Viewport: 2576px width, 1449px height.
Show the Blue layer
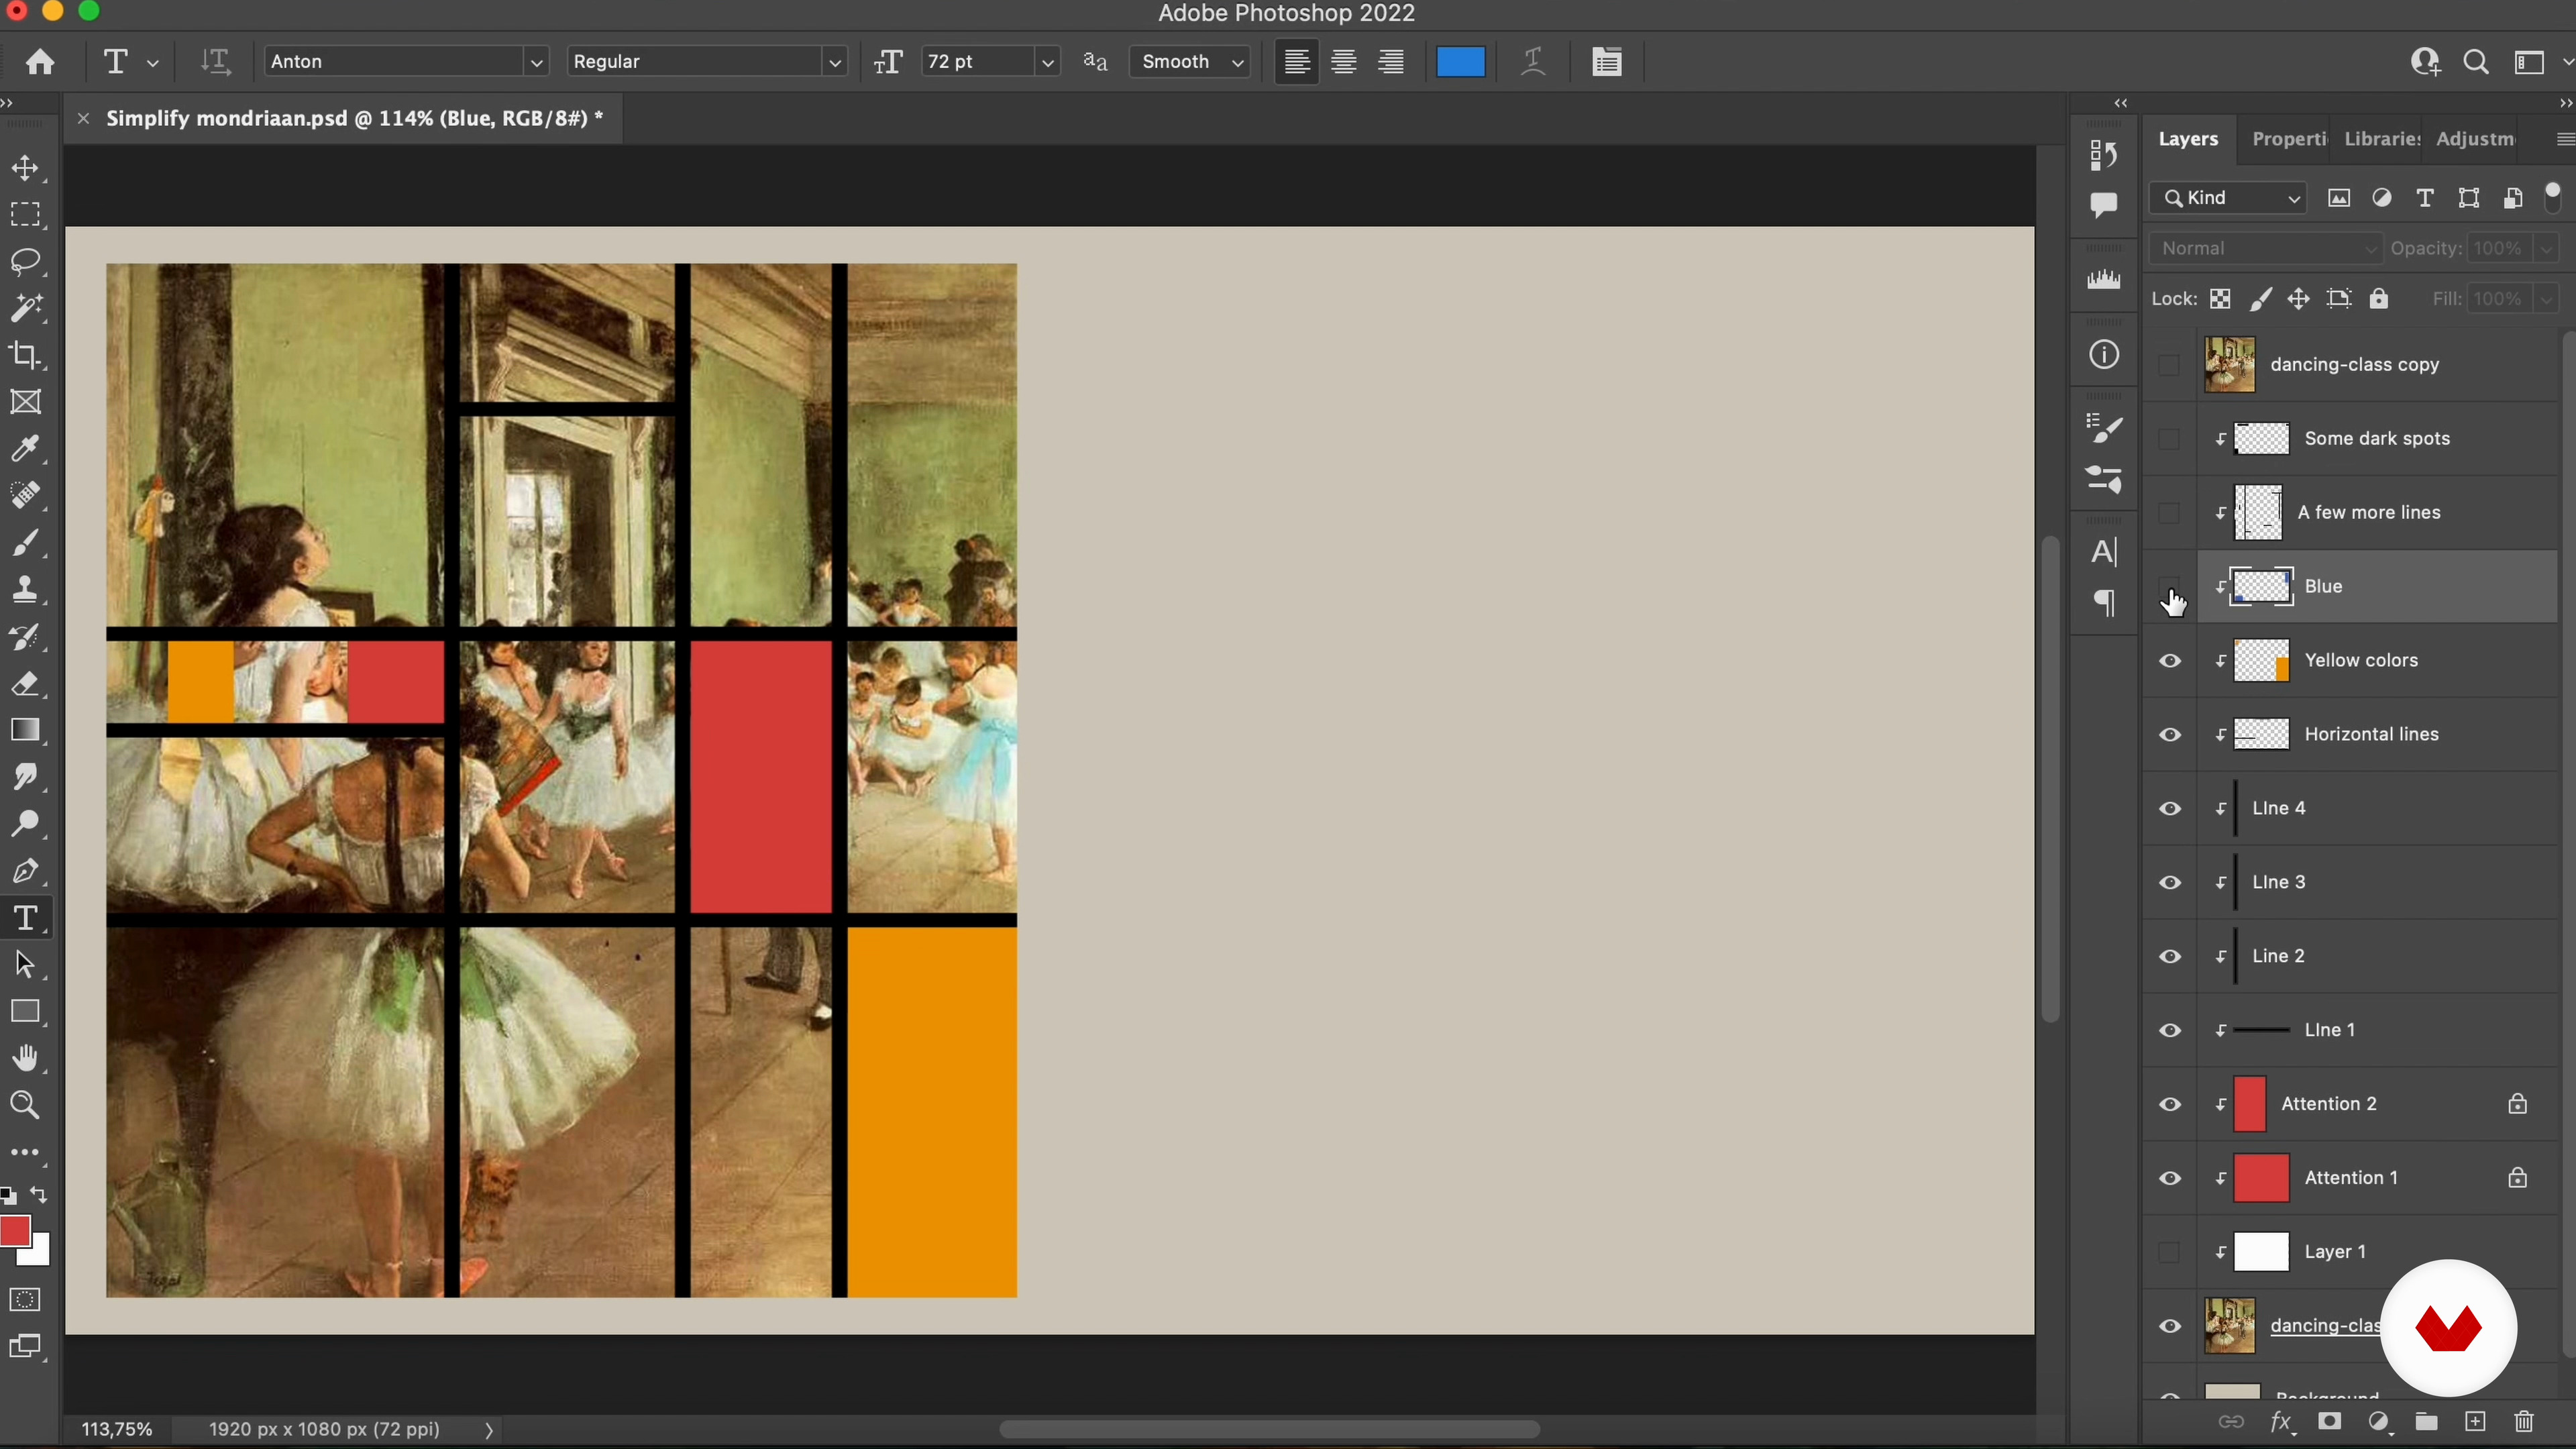2169,586
